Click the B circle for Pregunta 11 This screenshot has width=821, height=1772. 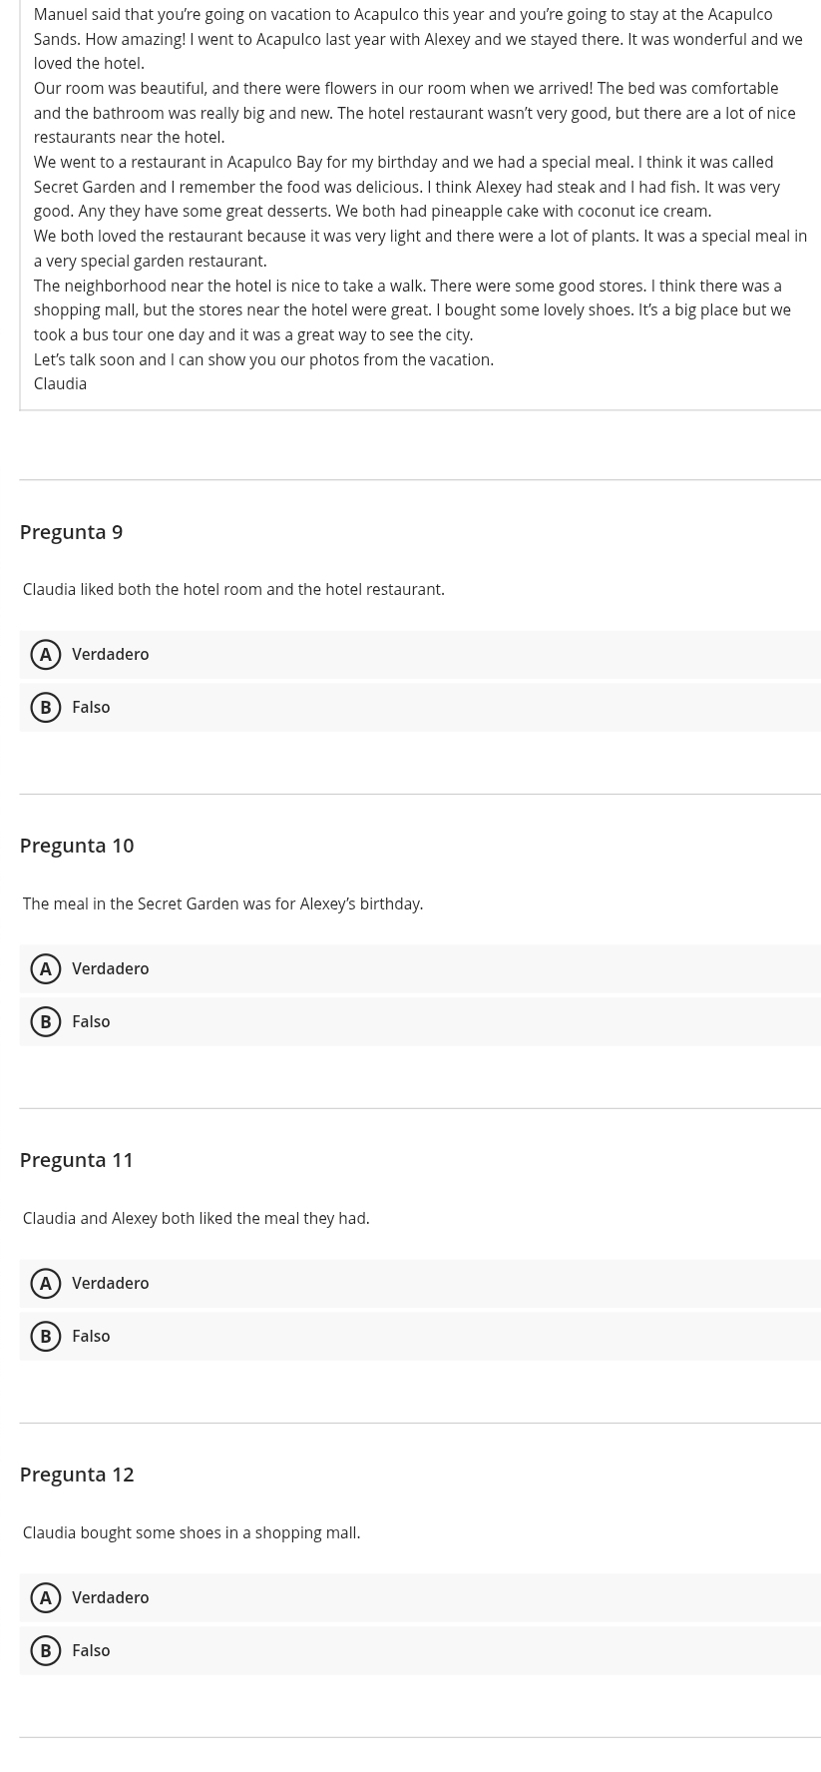46,1337
